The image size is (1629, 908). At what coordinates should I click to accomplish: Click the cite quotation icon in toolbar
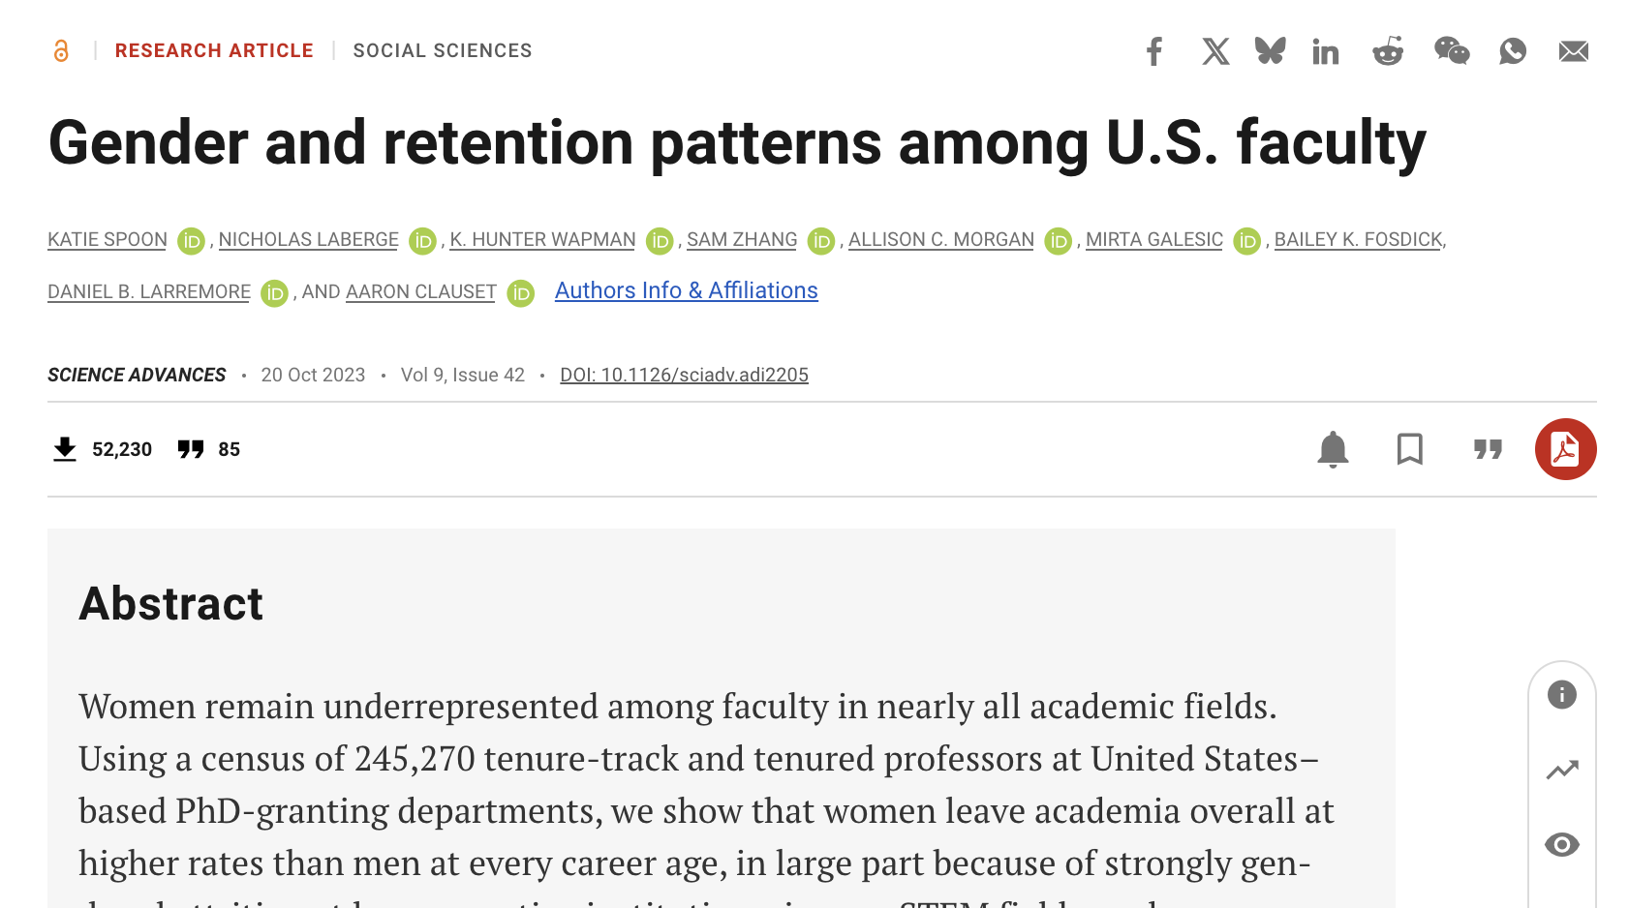tap(1488, 449)
